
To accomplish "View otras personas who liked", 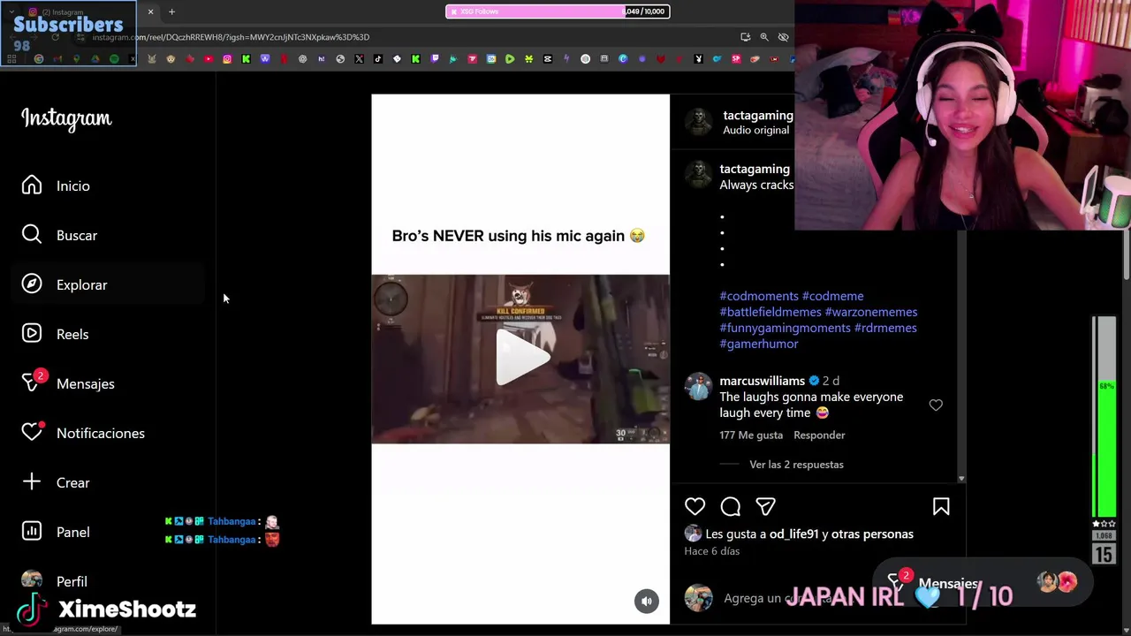I will pyautogui.click(x=873, y=534).
